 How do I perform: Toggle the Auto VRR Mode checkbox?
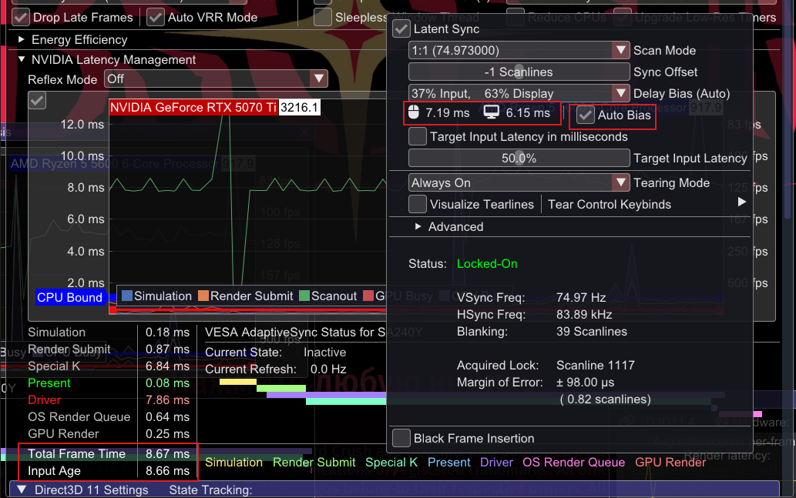click(156, 17)
